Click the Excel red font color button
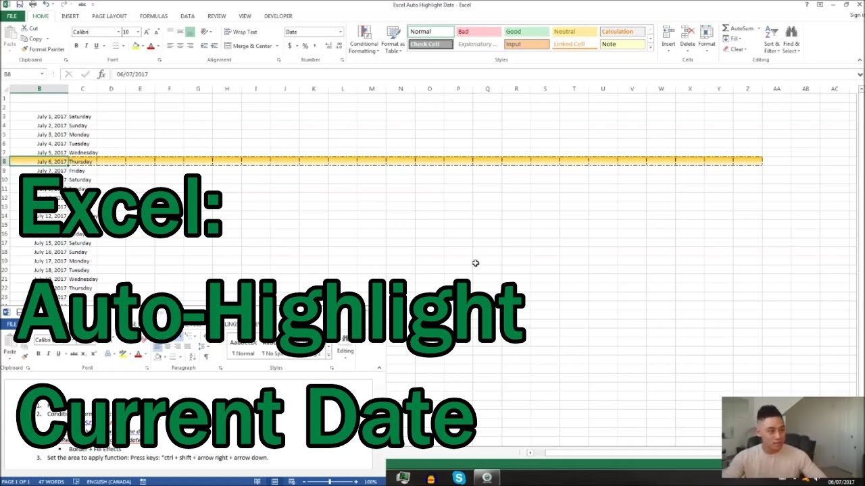Image resolution: width=865 pixels, height=486 pixels. pos(150,46)
